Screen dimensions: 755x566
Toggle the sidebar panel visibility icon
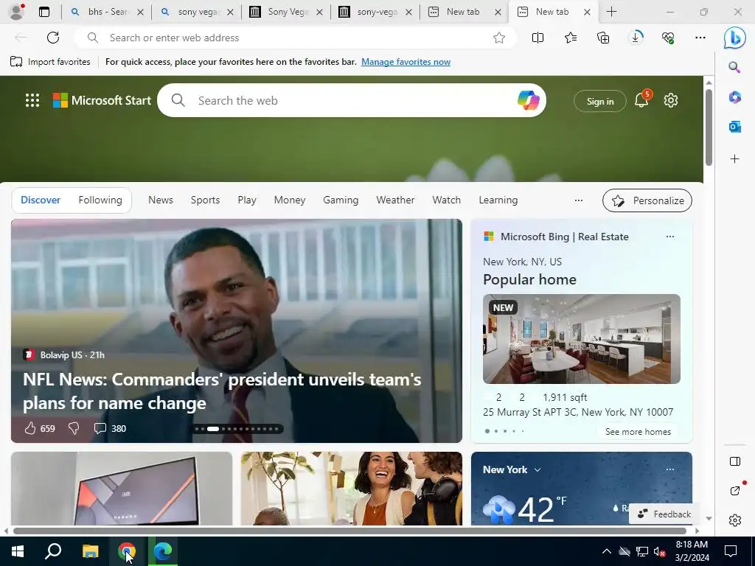(x=735, y=461)
